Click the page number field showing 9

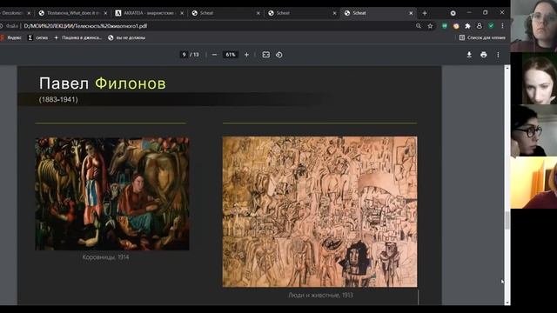[x=184, y=55]
